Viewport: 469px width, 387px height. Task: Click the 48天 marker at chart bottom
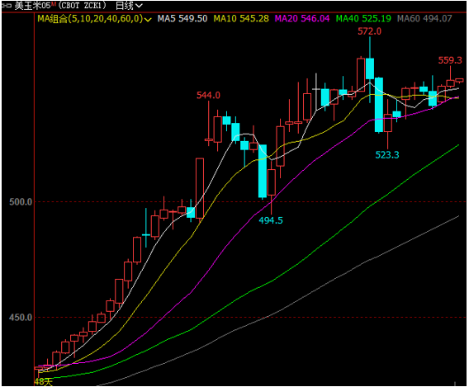[x=44, y=381]
